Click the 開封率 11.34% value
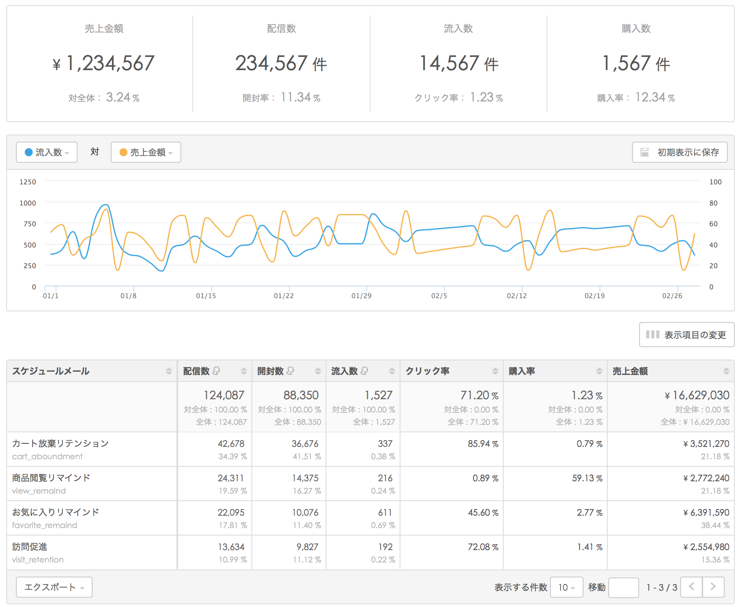 [x=300, y=97]
